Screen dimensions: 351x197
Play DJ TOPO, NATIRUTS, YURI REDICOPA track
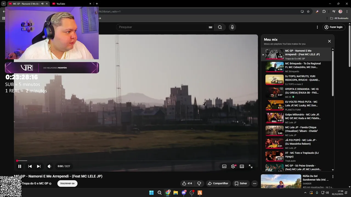(297, 80)
